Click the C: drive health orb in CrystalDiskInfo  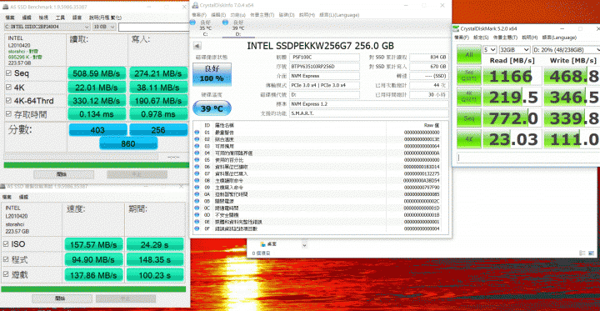click(x=192, y=23)
